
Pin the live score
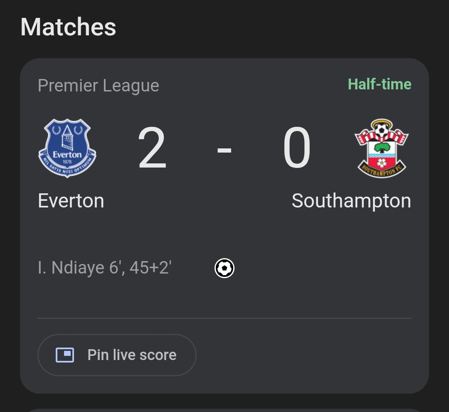(x=117, y=355)
